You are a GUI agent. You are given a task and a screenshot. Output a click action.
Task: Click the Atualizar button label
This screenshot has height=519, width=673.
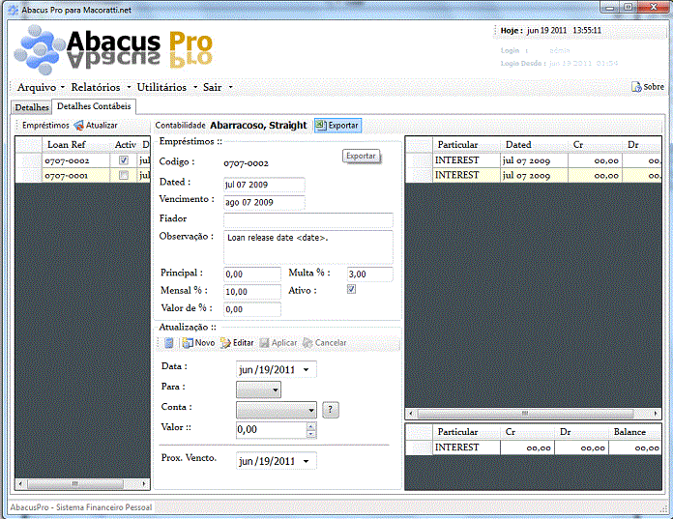(x=102, y=126)
